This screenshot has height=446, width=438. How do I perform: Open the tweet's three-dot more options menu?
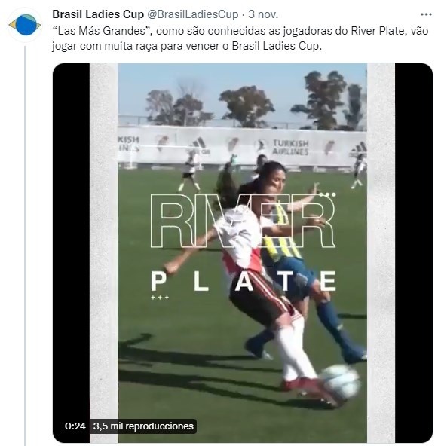pos(426,14)
